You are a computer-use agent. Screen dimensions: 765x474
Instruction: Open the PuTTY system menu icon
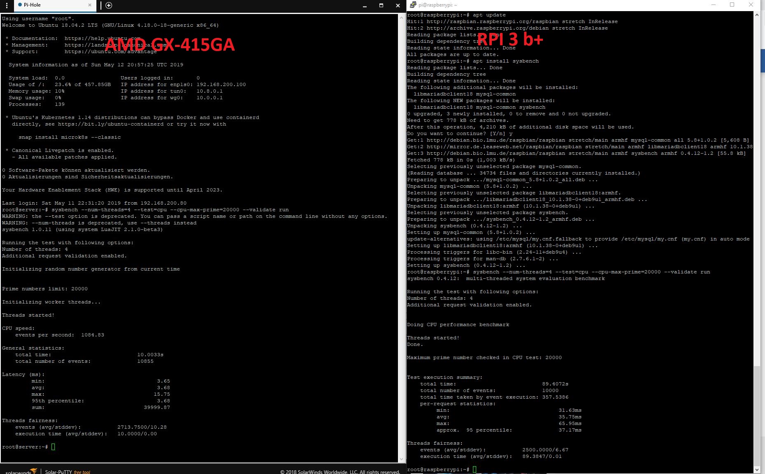(x=413, y=5)
